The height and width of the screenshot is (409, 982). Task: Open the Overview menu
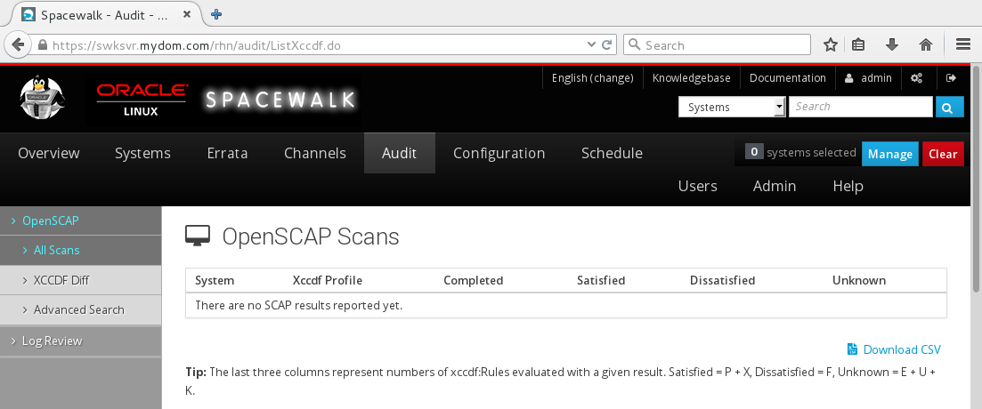49,153
